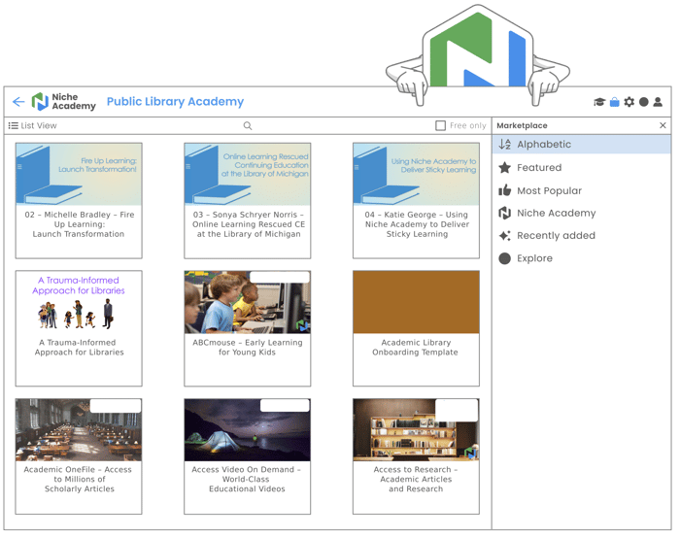This screenshot has width=680, height=538.
Task: Open the marketplace shopping bag icon
Action: (x=615, y=102)
